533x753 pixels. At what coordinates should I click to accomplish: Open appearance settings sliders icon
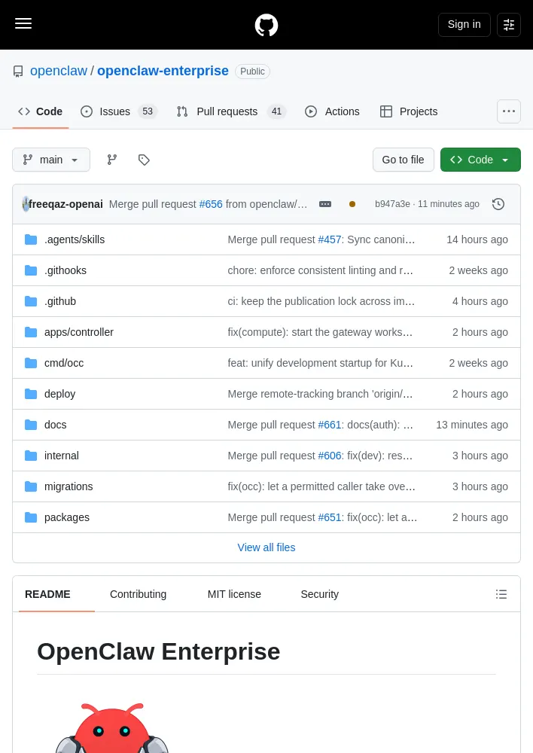(508, 25)
